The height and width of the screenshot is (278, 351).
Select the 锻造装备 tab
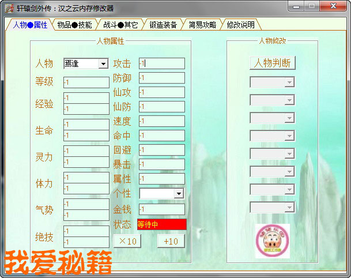click(163, 25)
